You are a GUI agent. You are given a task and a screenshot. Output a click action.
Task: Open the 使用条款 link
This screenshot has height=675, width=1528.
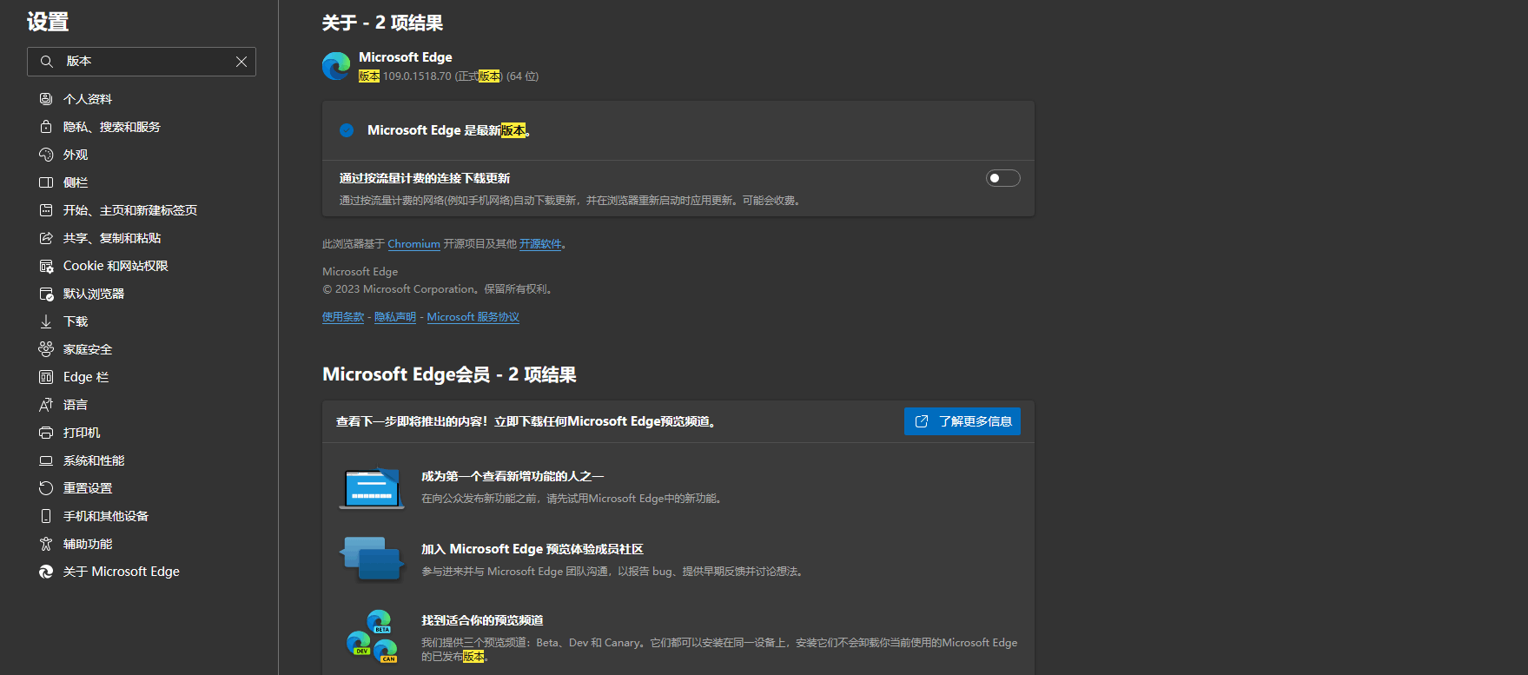click(x=343, y=317)
